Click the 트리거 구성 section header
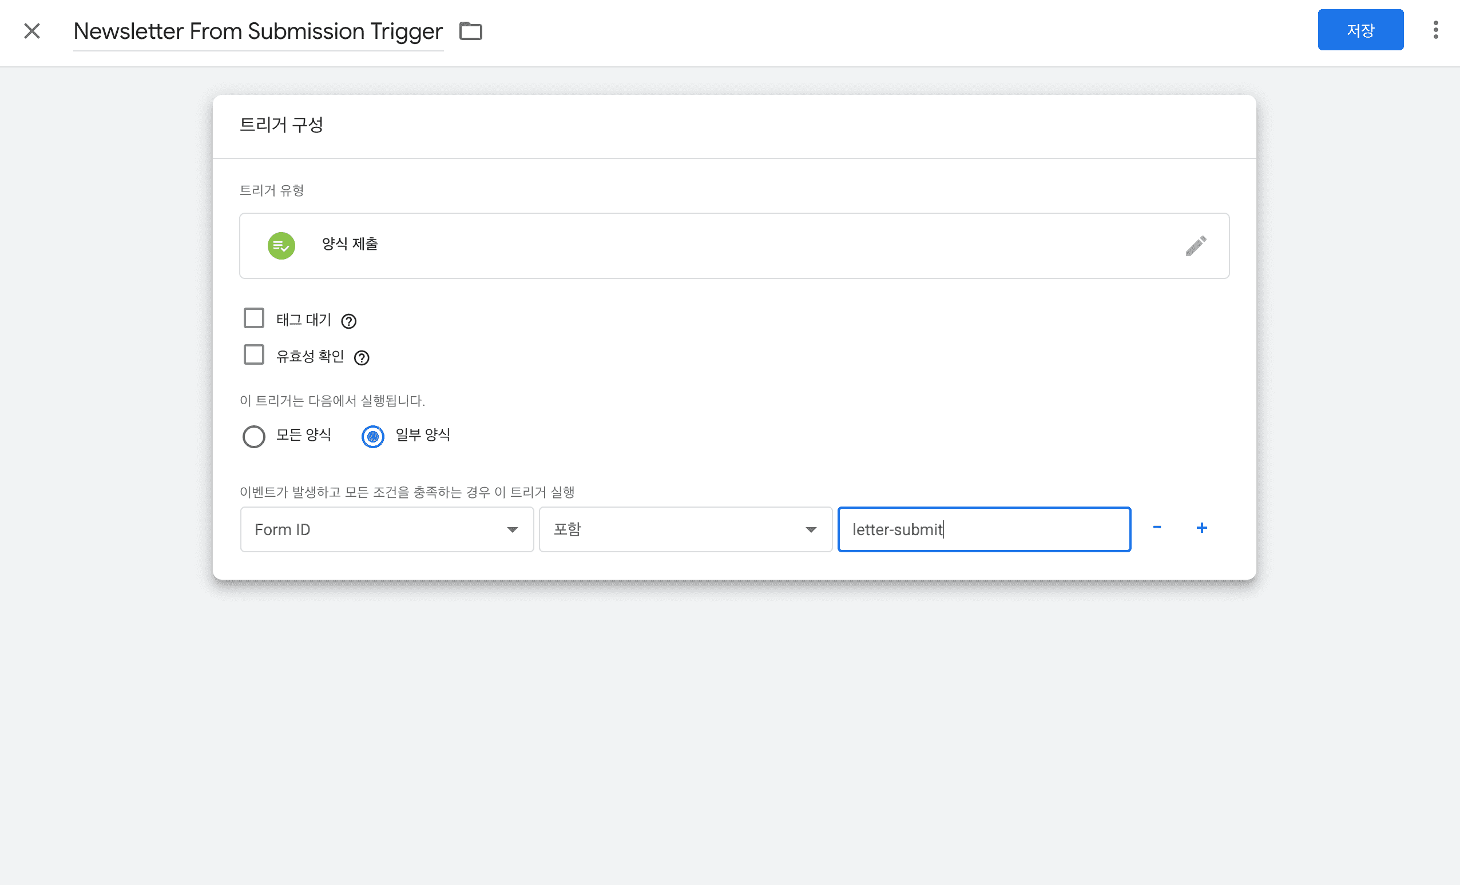This screenshot has width=1460, height=885. (281, 125)
